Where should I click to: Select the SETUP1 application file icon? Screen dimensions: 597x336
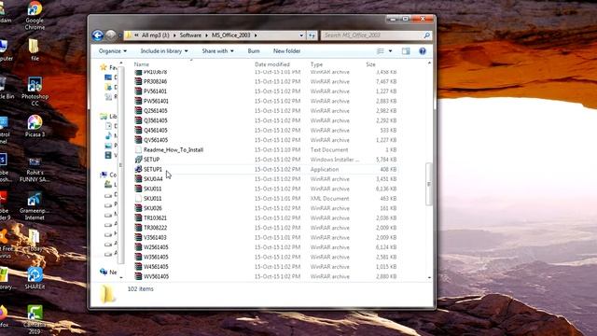click(138, 169)
